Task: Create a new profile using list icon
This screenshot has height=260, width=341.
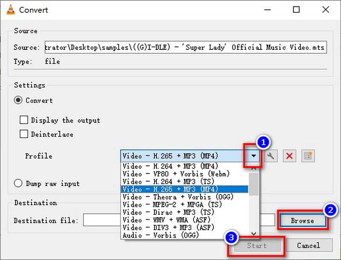Action: tap(308, 156)
